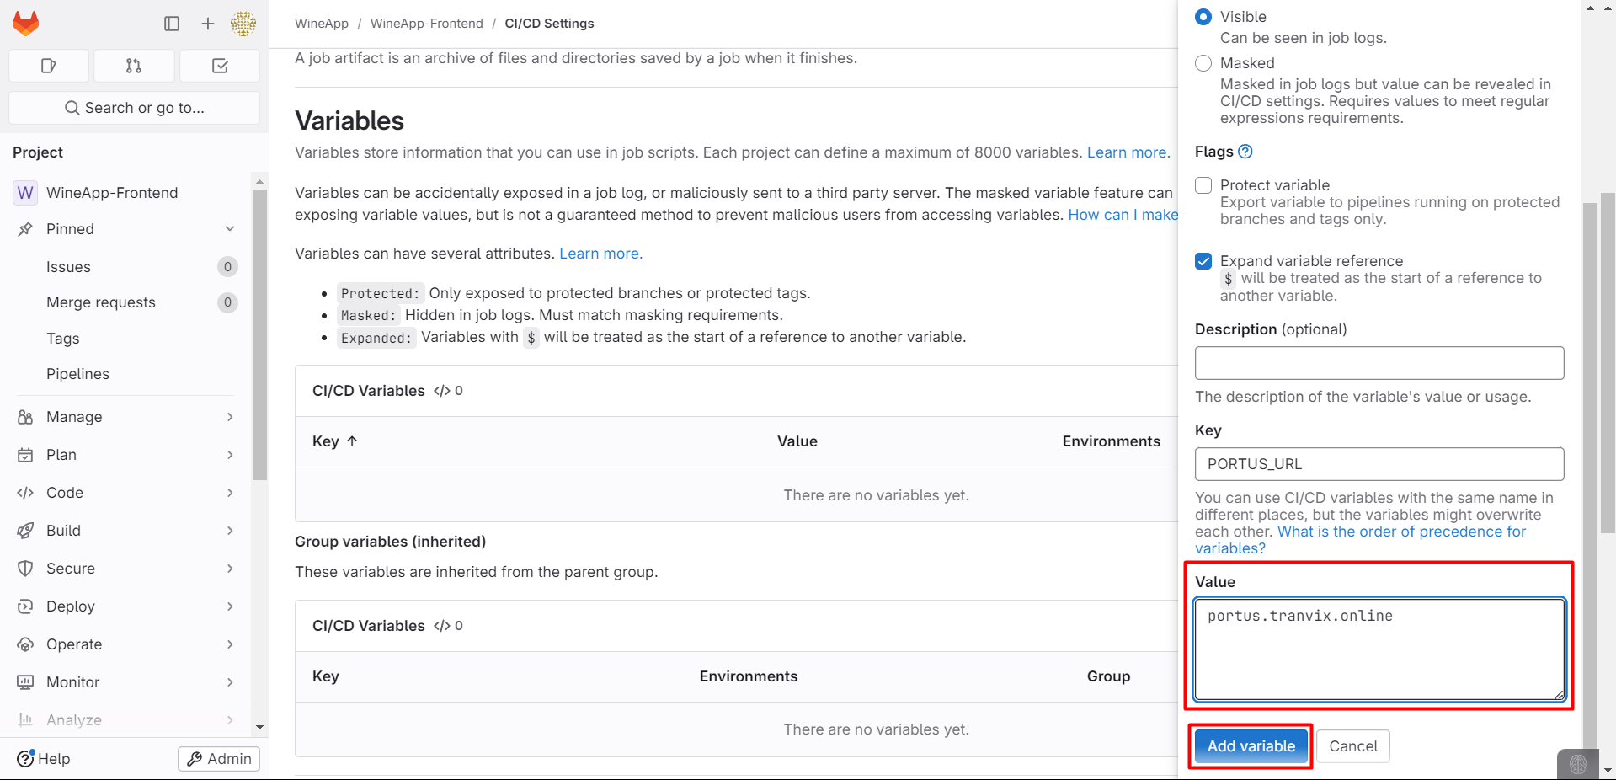Enable the Protect variable checkbox
The image size is (1616, 780).
(x=1203, y=185)
